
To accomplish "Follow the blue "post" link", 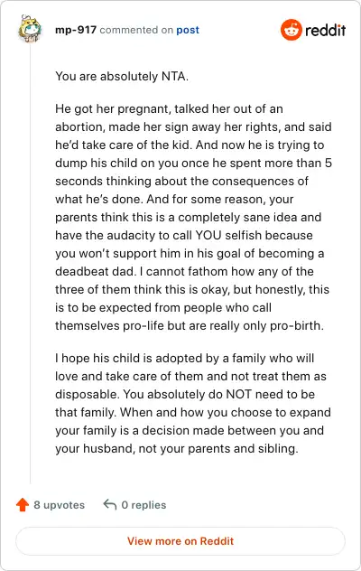I will 188,30.
